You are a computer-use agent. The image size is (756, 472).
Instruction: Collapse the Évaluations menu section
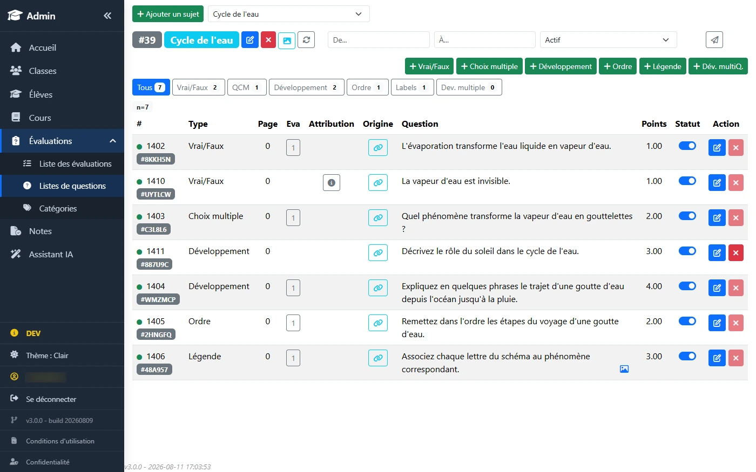tap(62, 141)
